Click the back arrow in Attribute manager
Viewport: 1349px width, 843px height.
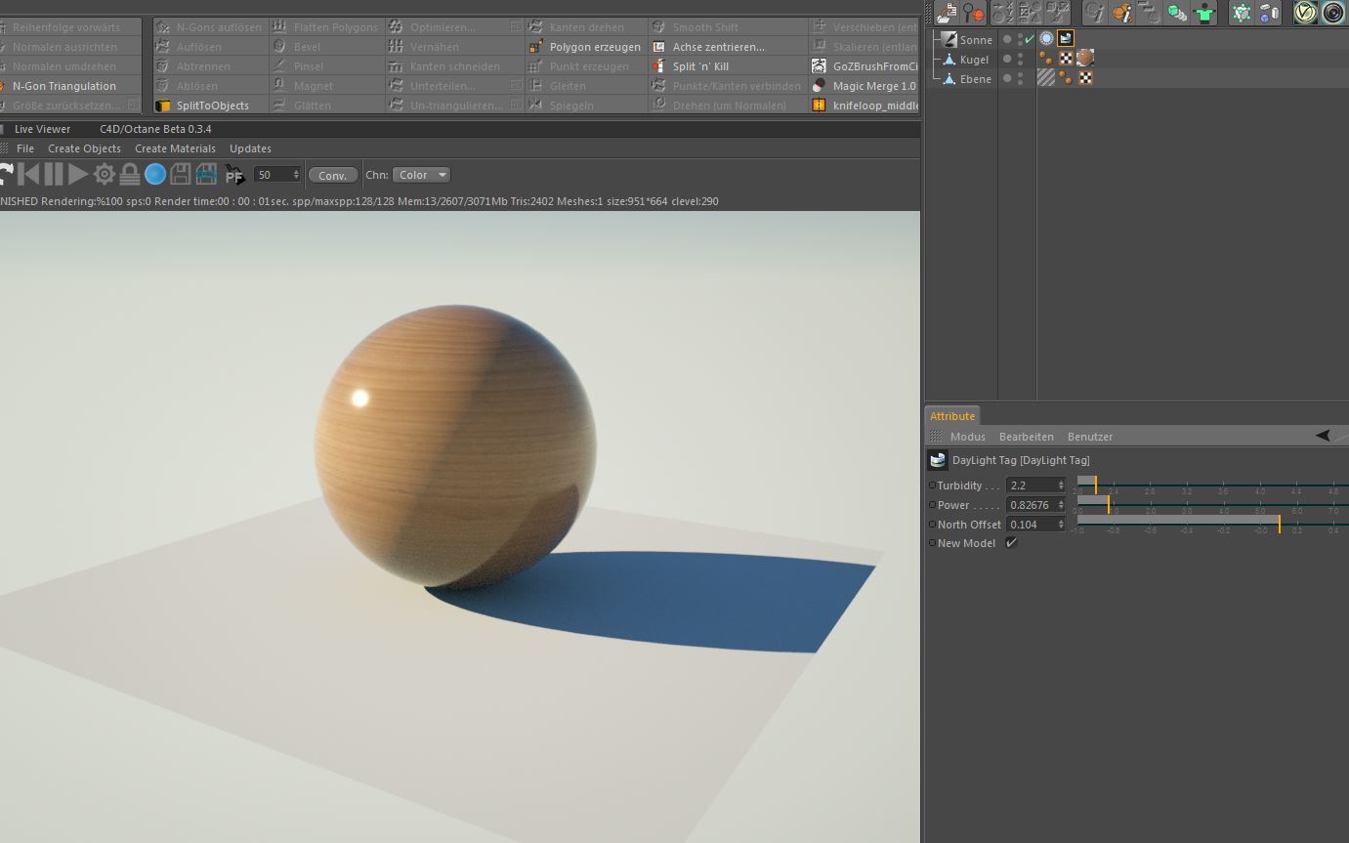click(x=1323, y=436)
